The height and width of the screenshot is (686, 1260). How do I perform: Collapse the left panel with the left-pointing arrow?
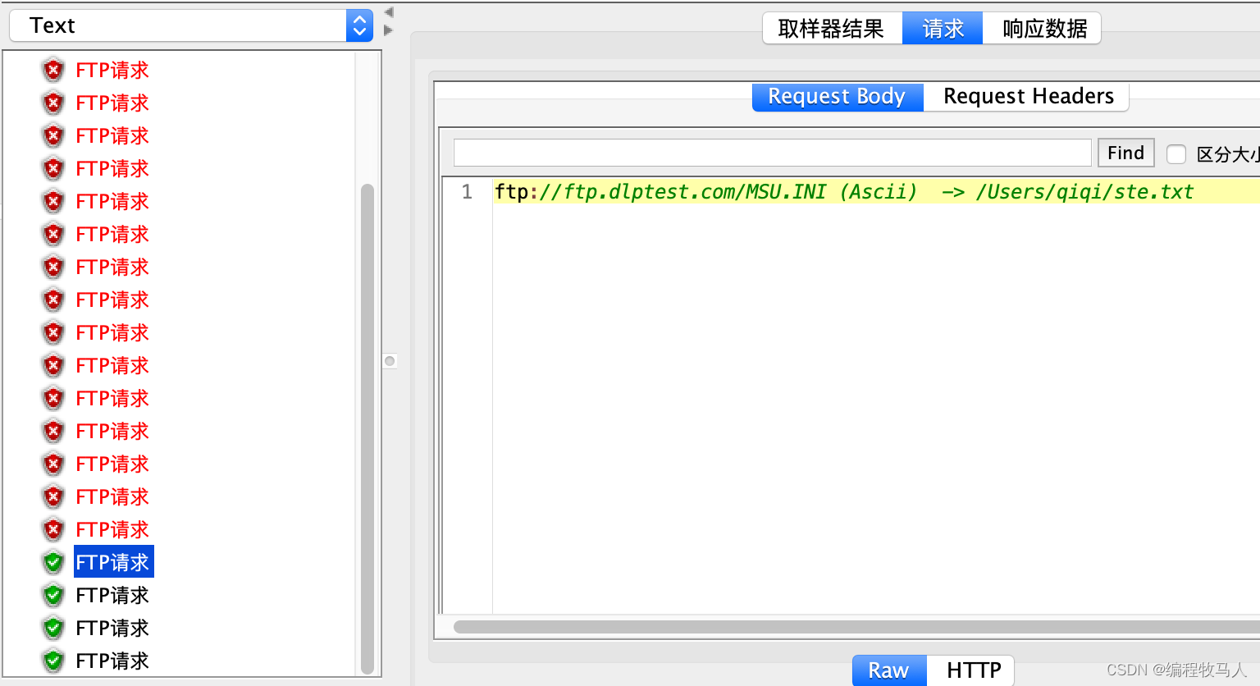click(389, 12)
